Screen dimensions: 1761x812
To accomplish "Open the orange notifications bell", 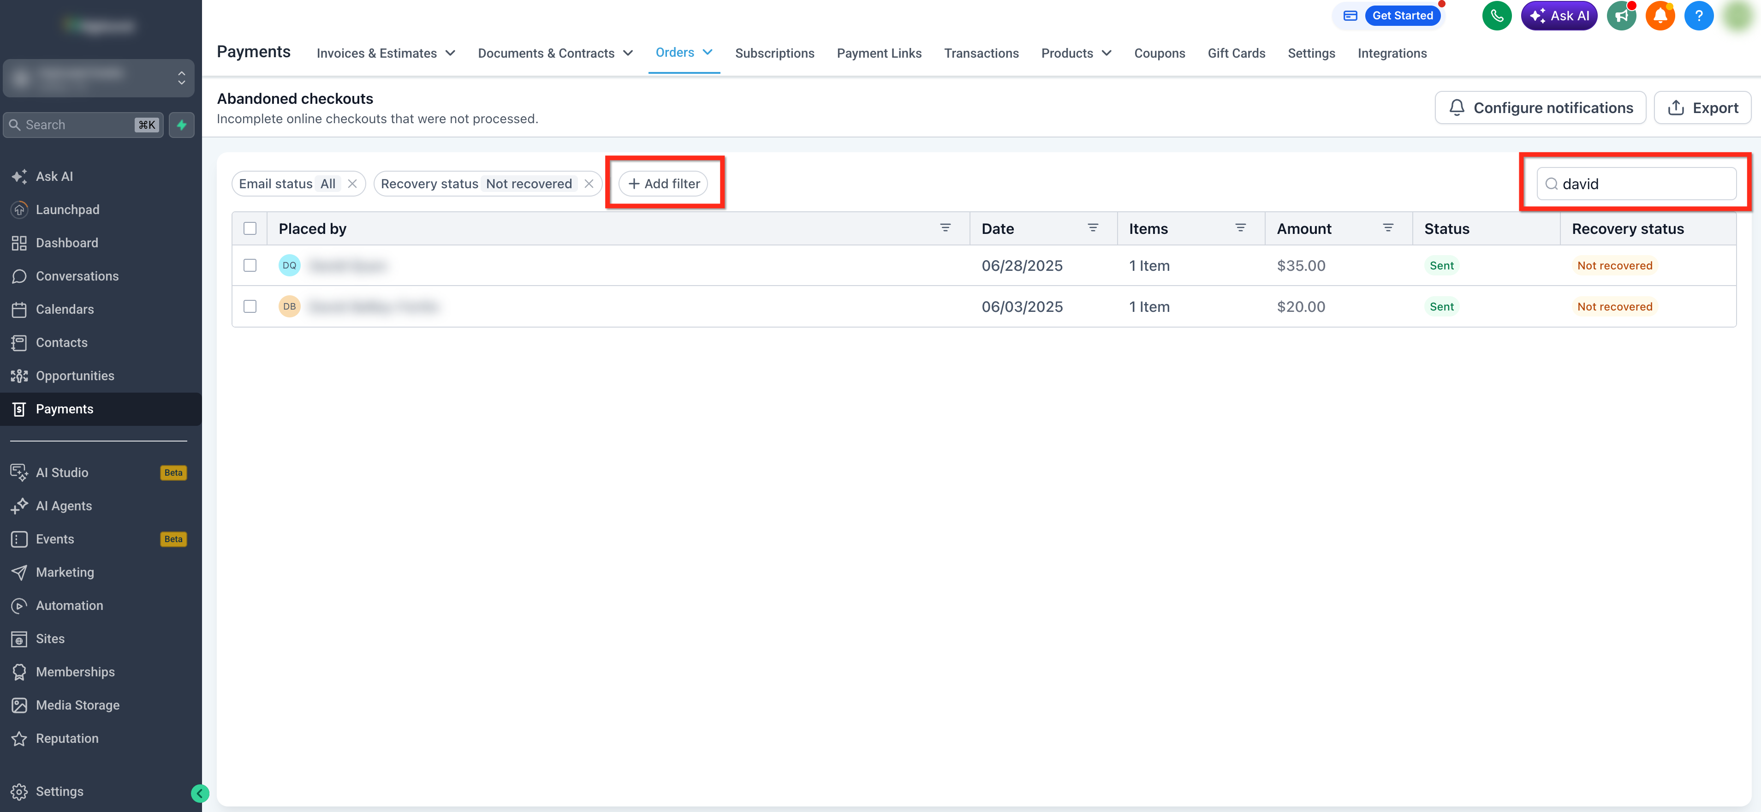I will point(1660,16).
